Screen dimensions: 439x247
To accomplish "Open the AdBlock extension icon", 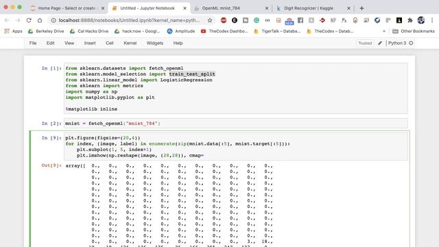I will coord(224,20).
